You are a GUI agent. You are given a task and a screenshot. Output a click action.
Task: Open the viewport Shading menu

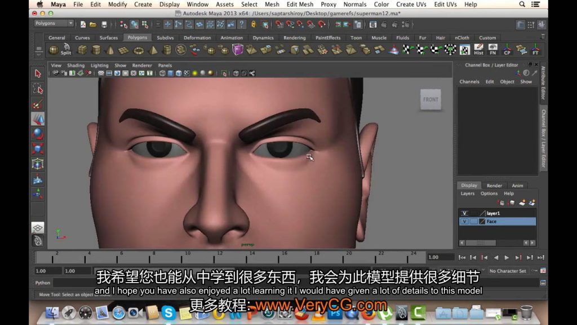click(76, 65)
